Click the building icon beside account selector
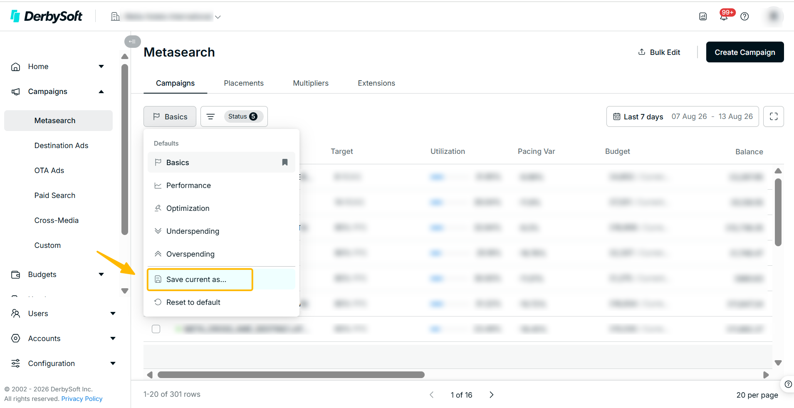The width and height of the screenshot is (794, 408). (x=115, y=17)
